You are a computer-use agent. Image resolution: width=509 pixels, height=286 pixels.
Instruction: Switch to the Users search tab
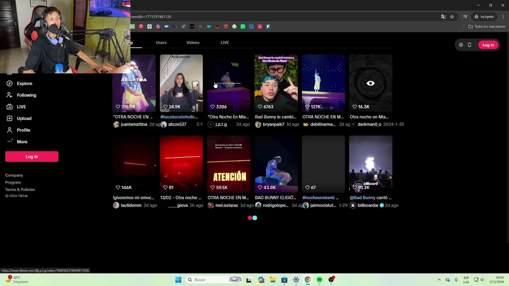click(x=161, y=43)
